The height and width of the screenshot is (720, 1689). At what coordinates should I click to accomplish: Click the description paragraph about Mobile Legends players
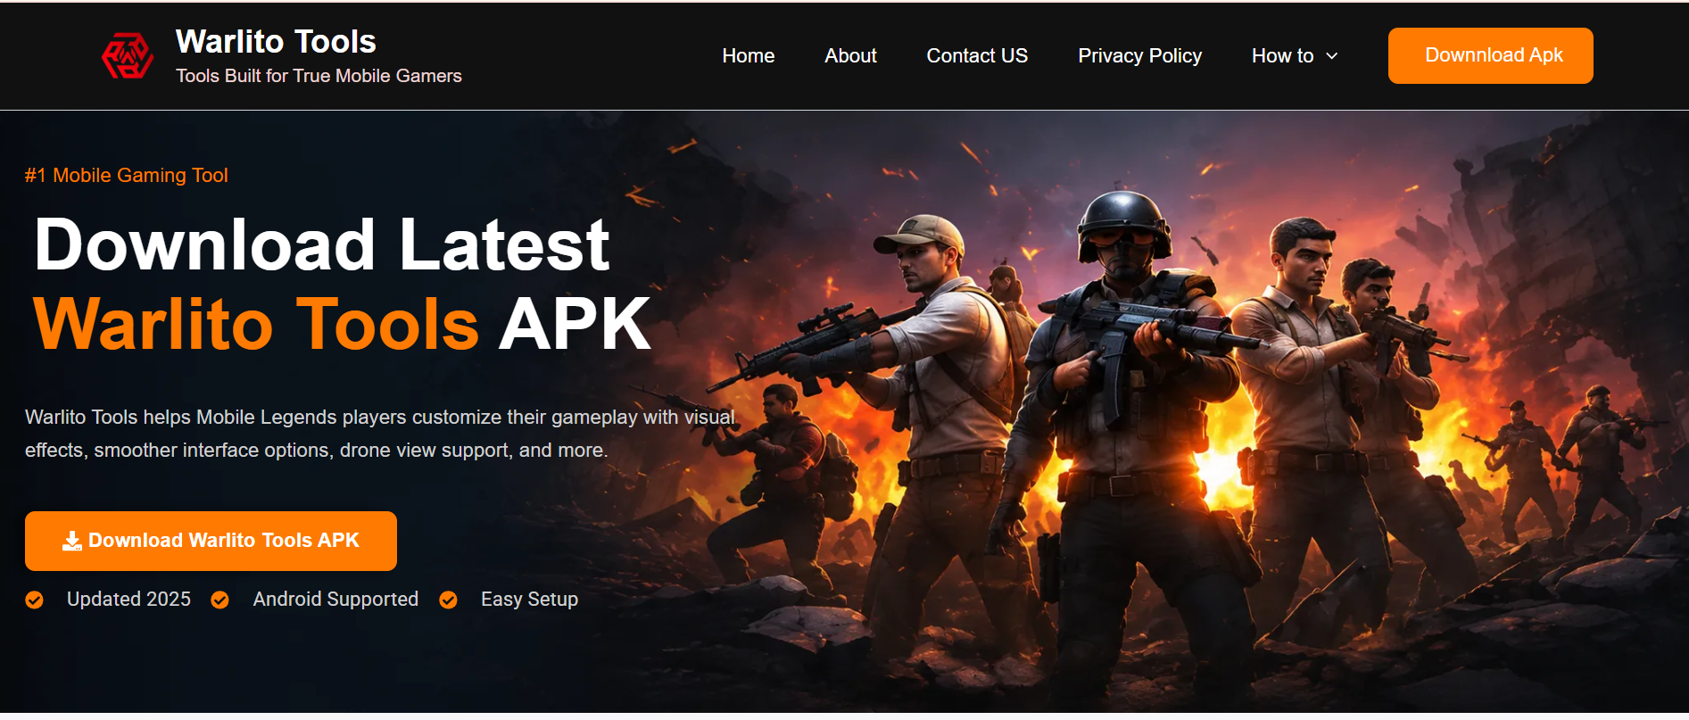[380, 434]
